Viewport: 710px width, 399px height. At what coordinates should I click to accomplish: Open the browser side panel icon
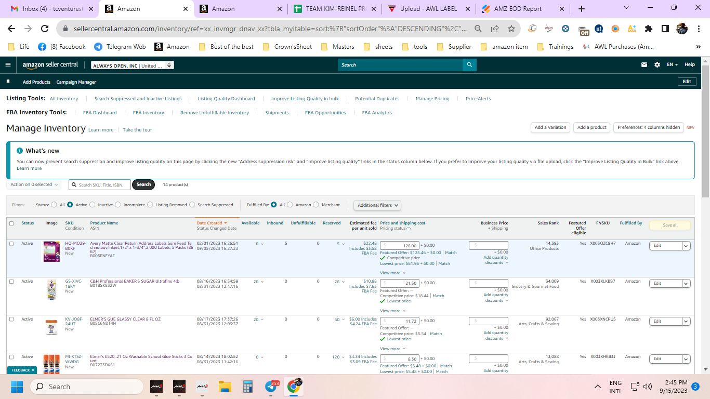click(665, 29)
